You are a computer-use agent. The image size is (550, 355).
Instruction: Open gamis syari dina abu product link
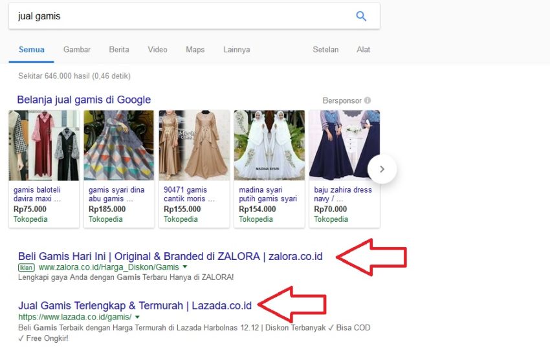coord(116,194)
